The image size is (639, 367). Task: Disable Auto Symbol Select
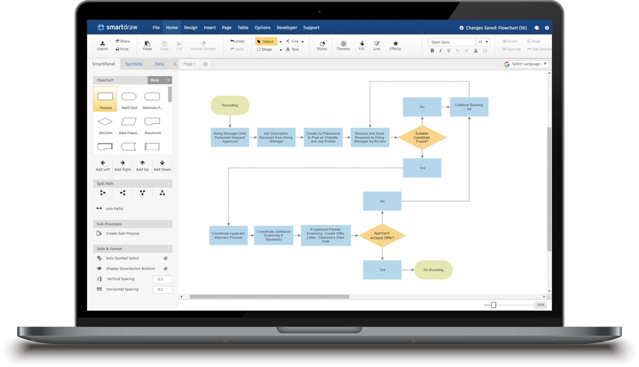click(165, 258)
